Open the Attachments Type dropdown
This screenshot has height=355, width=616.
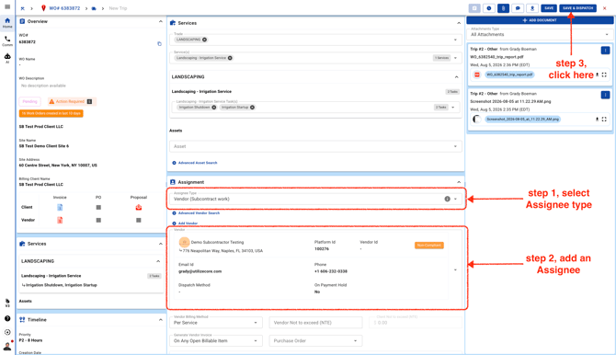[540, 34]
